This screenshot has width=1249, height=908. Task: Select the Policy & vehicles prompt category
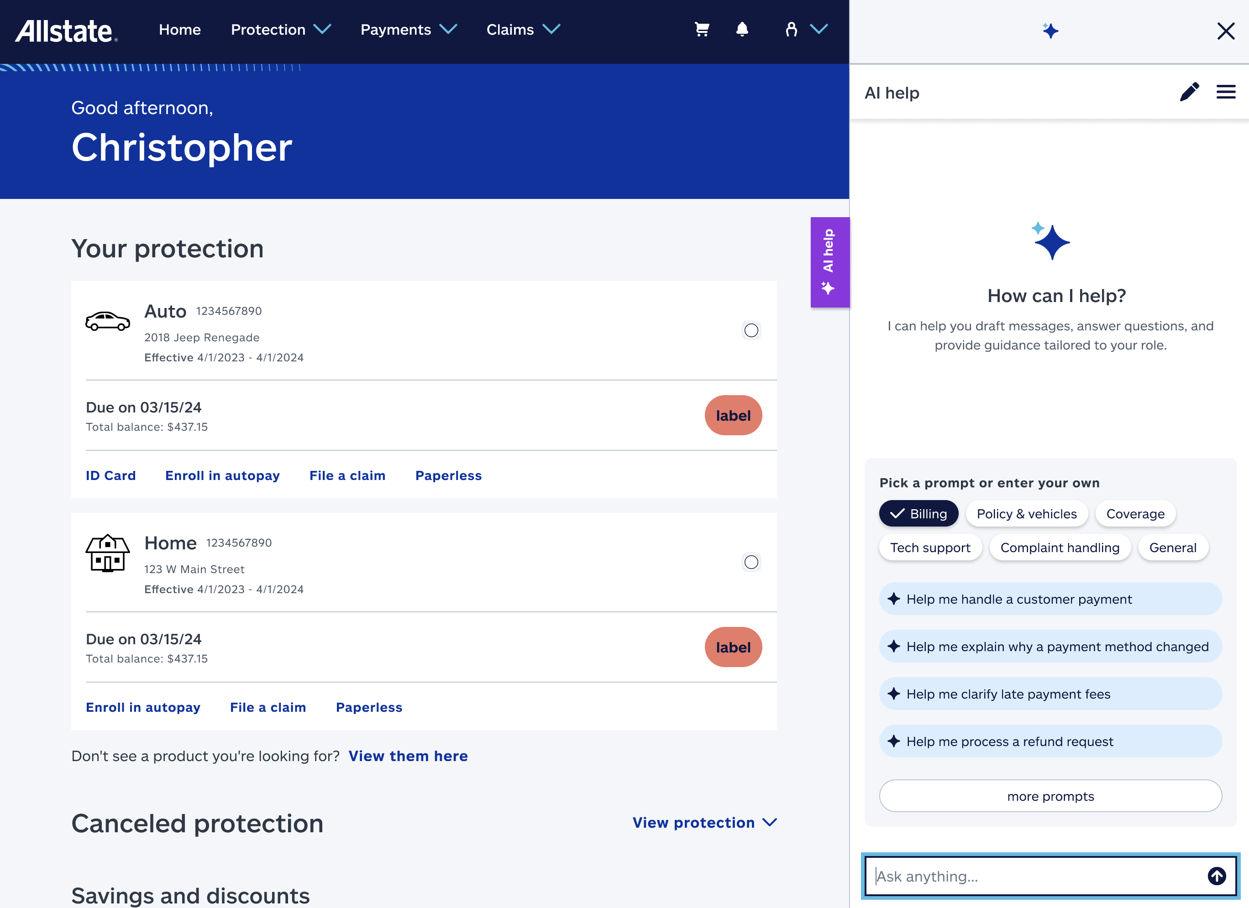click(x=1026, y=513)
